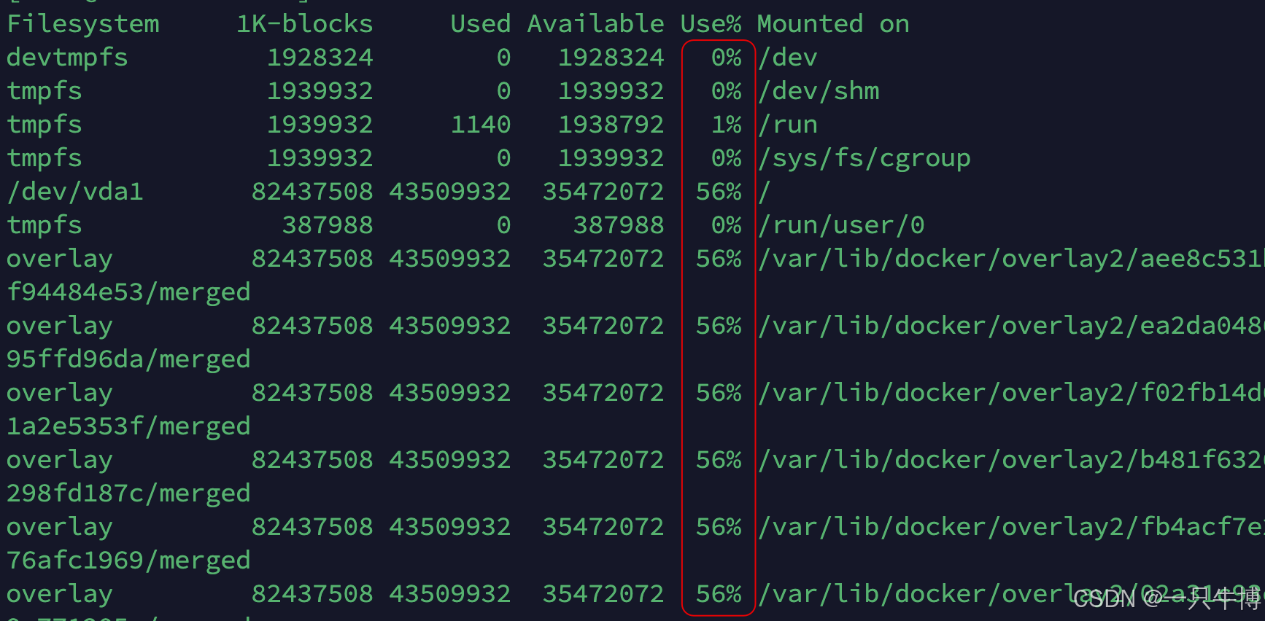Click the Available column header
This screenshot has width=1265, height=621.
tap(595, 24)
